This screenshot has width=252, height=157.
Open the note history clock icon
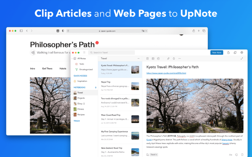pyautogui.click(x=158, y=59)
